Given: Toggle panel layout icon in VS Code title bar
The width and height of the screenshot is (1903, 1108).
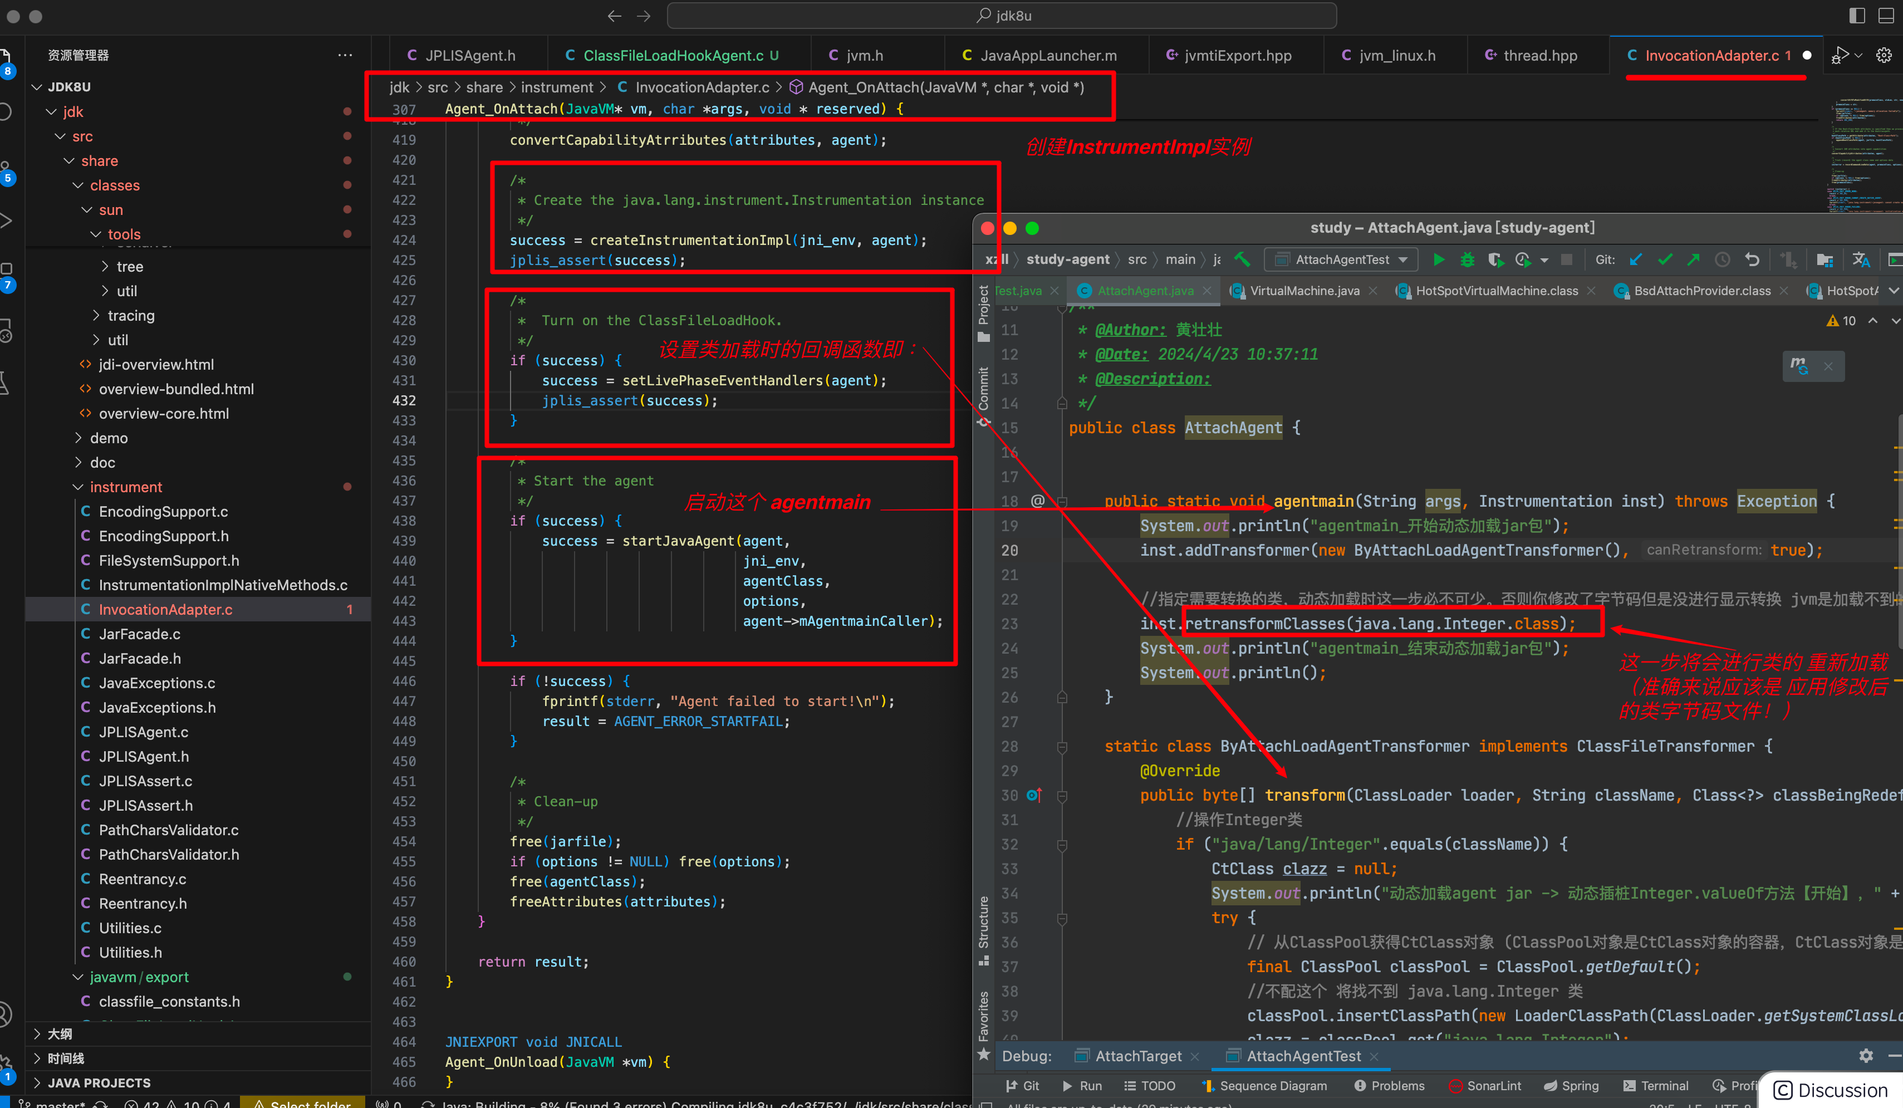Looking at the screenshot, I should point(1886,15).
